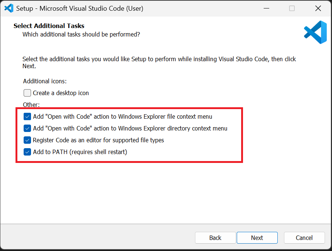This screenshot has width=332, height=251.
Task: Click the large VS Code logo in header
Action: tap(315, 32)
